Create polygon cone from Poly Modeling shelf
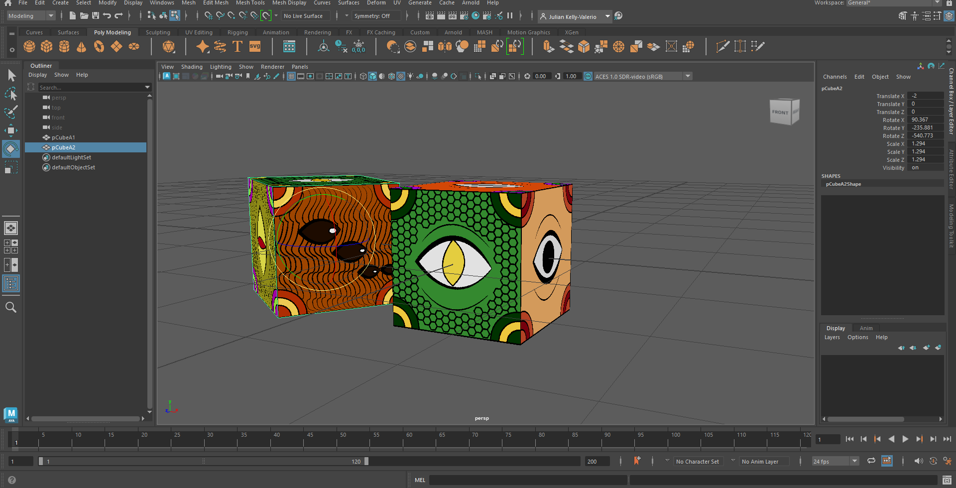 [82, 47]
